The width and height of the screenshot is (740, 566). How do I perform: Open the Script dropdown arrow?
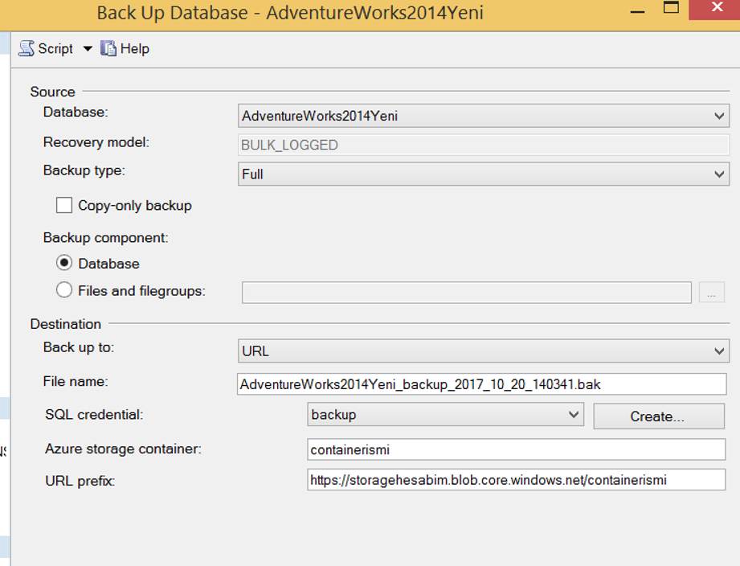[88, 48]
